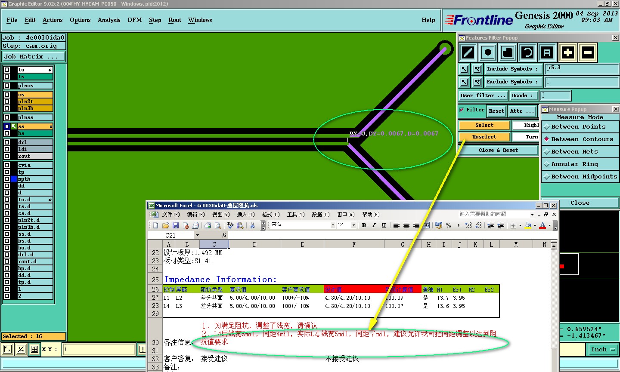620x372 pixels.
Task: Click the bottom-left corner tool icon next to XY field
Action: (x=7, y=350)
